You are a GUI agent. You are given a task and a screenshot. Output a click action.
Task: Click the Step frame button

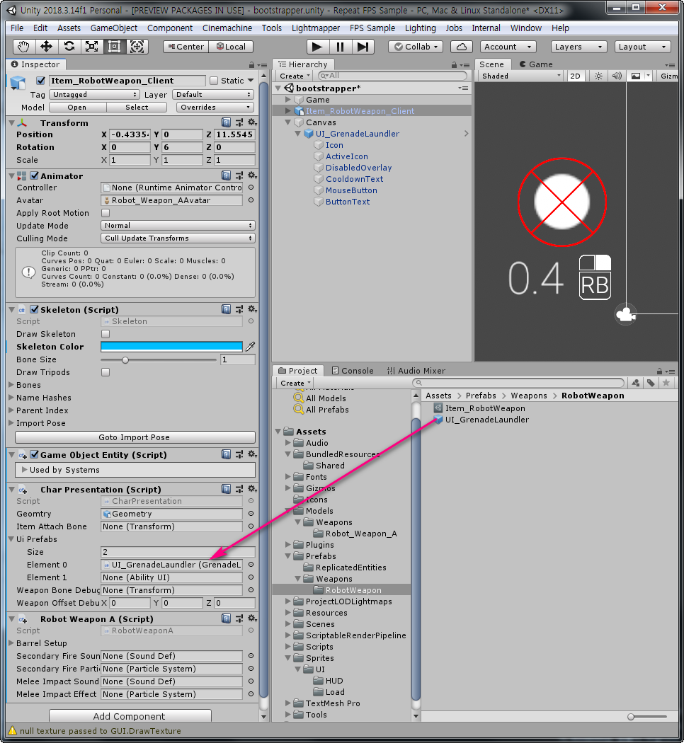coord(363,47)
